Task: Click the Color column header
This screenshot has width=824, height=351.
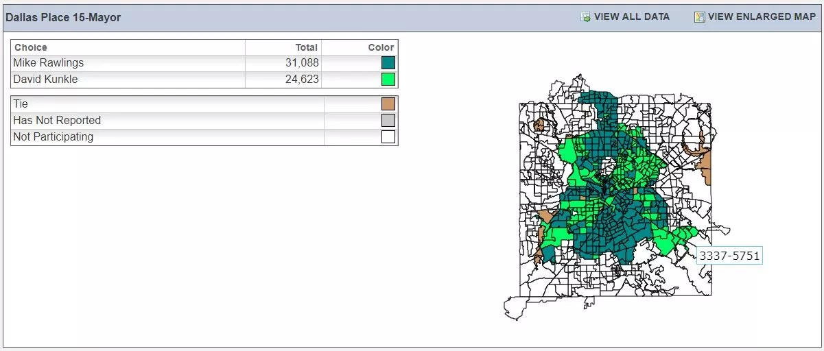Action: (381, 47)
